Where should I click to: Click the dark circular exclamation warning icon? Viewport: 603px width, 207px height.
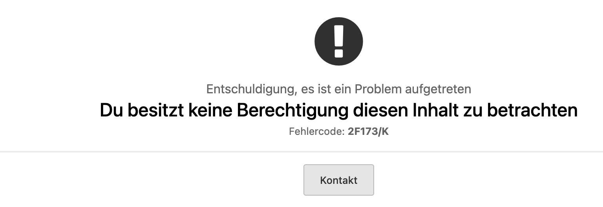pyautogui.click(x=338, y=41)
